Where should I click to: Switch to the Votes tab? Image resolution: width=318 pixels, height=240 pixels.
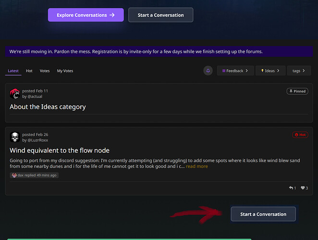point(45,71)
